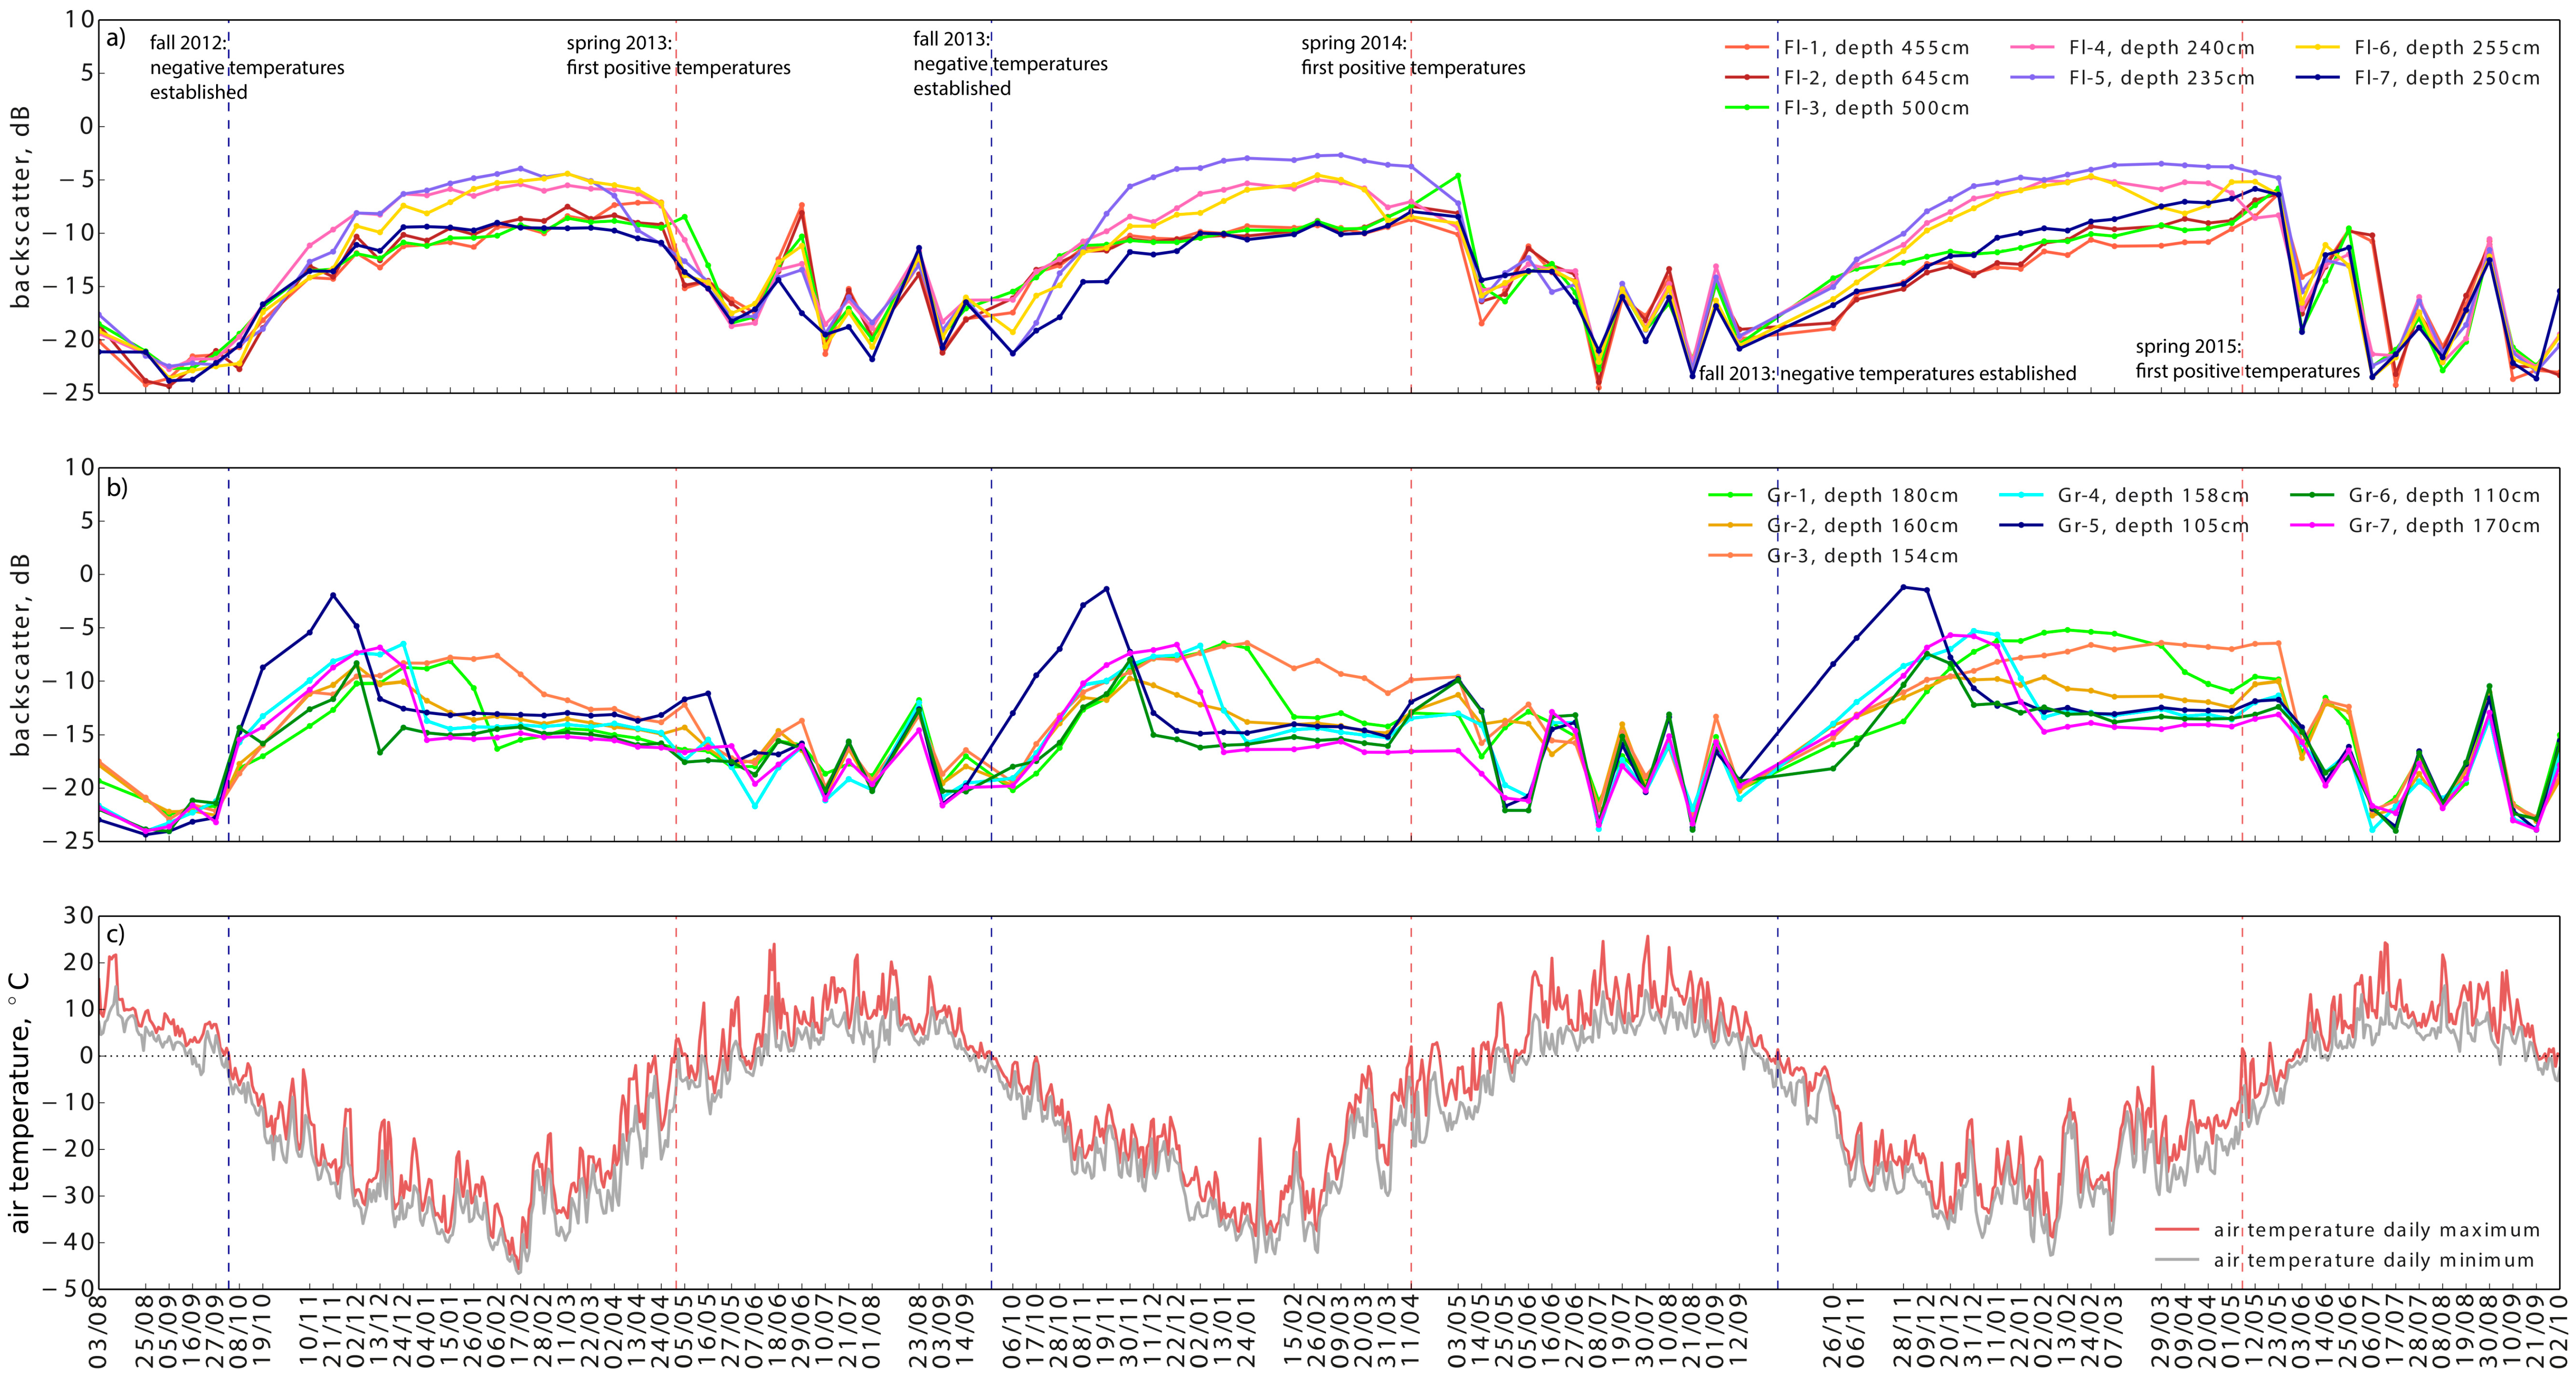Click the red daily maximum legend line sample

[x=2177, y=1229]
